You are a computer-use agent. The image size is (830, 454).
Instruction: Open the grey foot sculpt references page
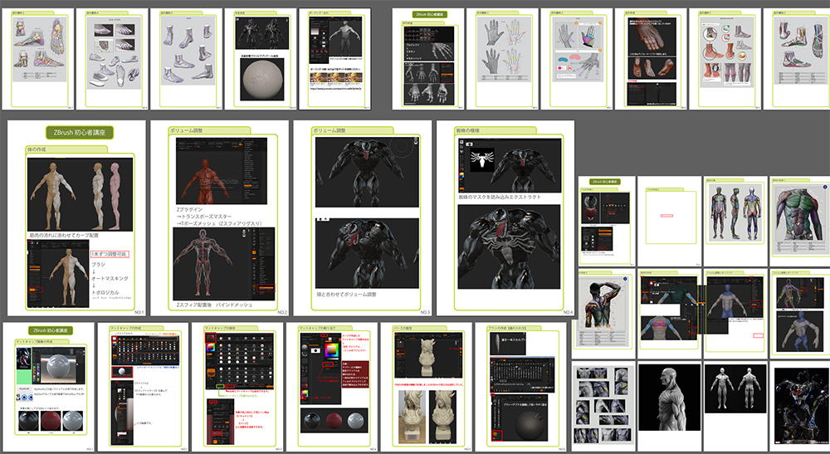click(186, 59)
